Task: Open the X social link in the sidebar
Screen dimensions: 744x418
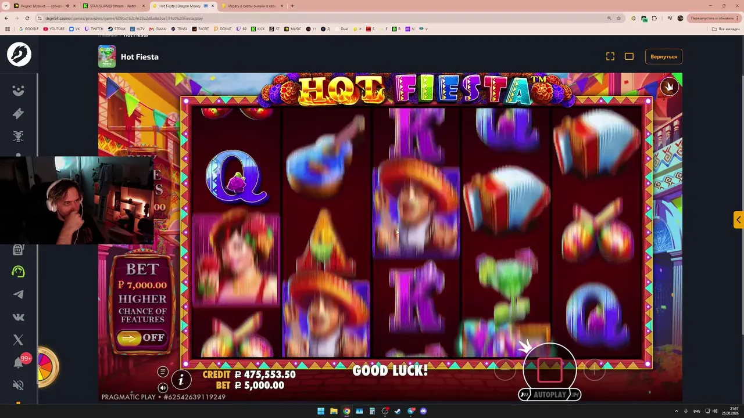Action: (19, 340)
